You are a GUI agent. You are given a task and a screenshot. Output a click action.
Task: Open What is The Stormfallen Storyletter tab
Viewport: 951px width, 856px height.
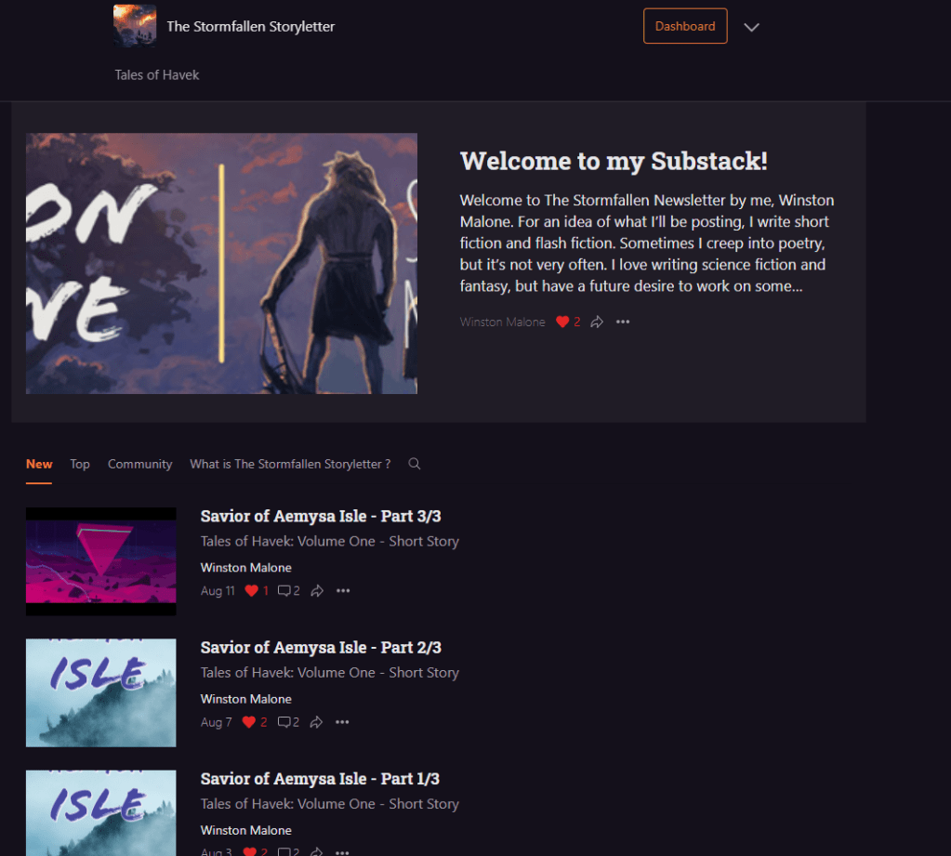tap(290, 464)
